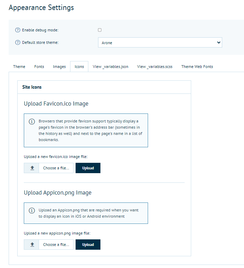Click info icon in favicon description box
Image resolution: width=244 pixels, height=268 pixels.
[31, 121]
